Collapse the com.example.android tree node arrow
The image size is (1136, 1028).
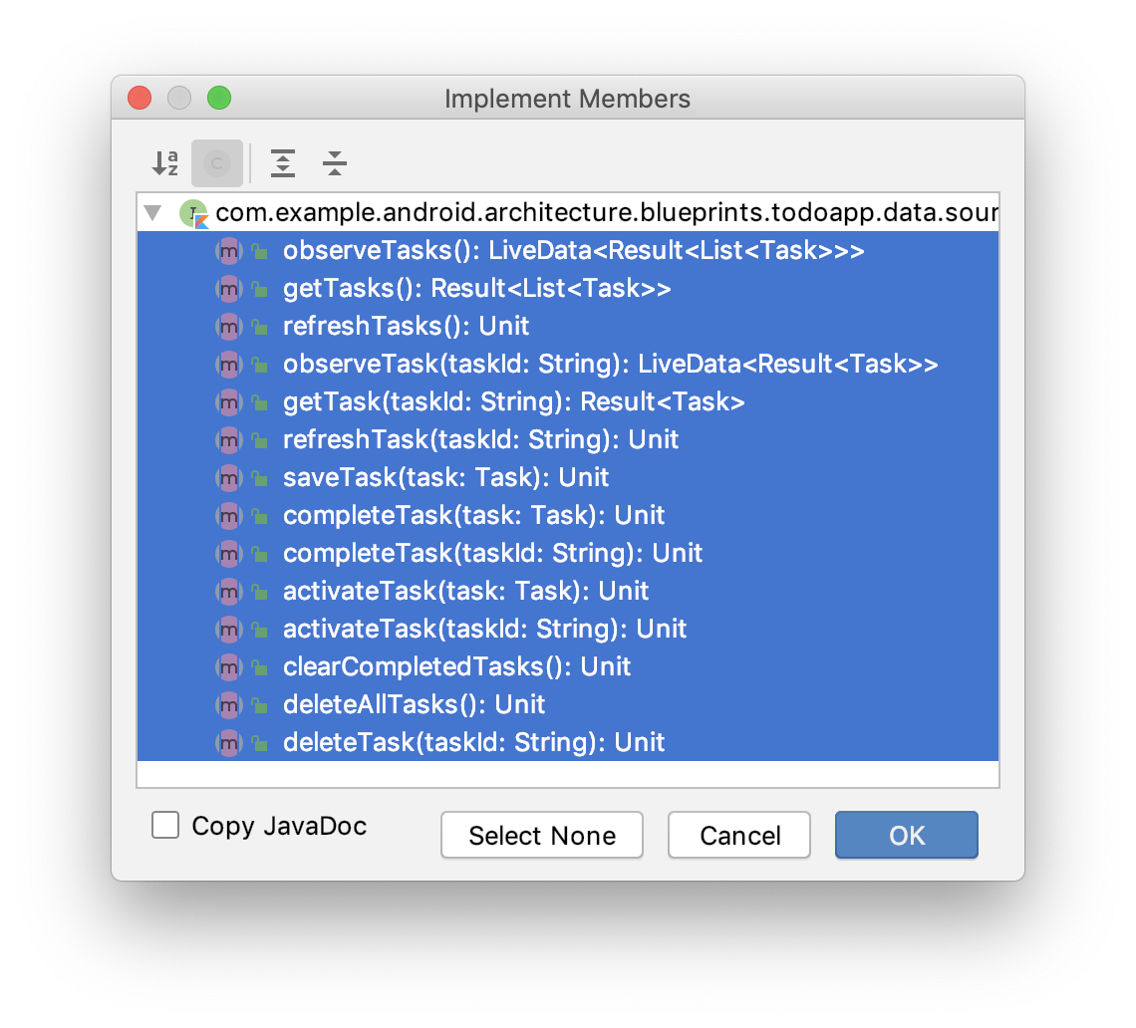152,213
